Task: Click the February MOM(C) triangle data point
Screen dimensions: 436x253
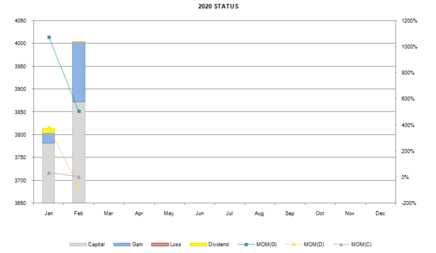Action: click(x=79, y=177)
